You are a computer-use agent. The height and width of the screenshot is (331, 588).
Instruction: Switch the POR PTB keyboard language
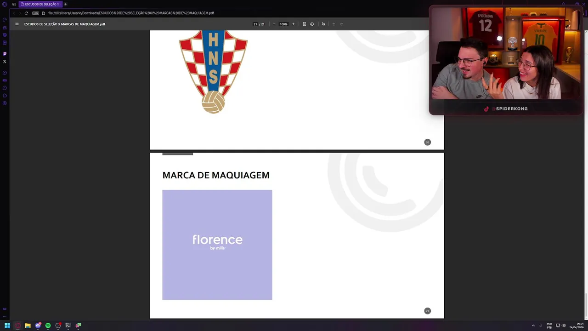(x=549, y=325)
